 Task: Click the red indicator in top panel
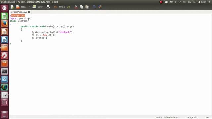[161, 2]
